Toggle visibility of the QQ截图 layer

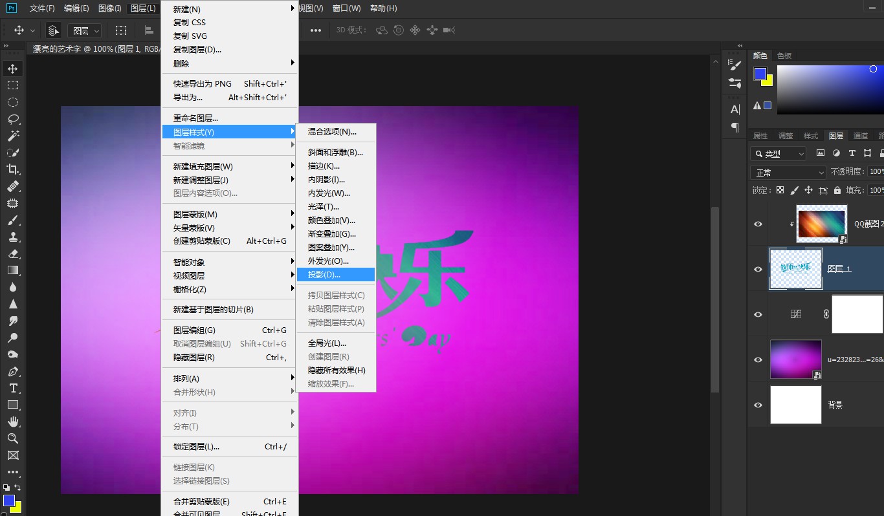pos(757,224)
